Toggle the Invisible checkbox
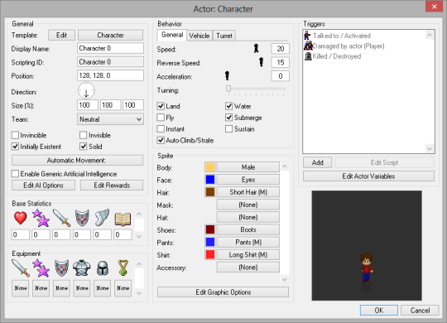 pyautogui.click(x=84, y=135)
